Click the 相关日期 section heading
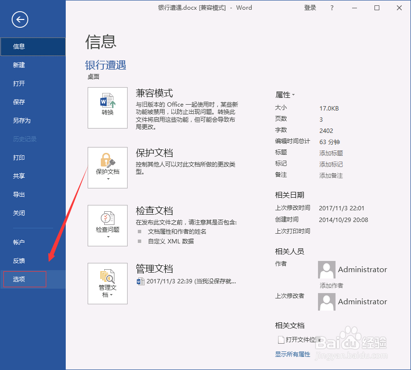 290,195
